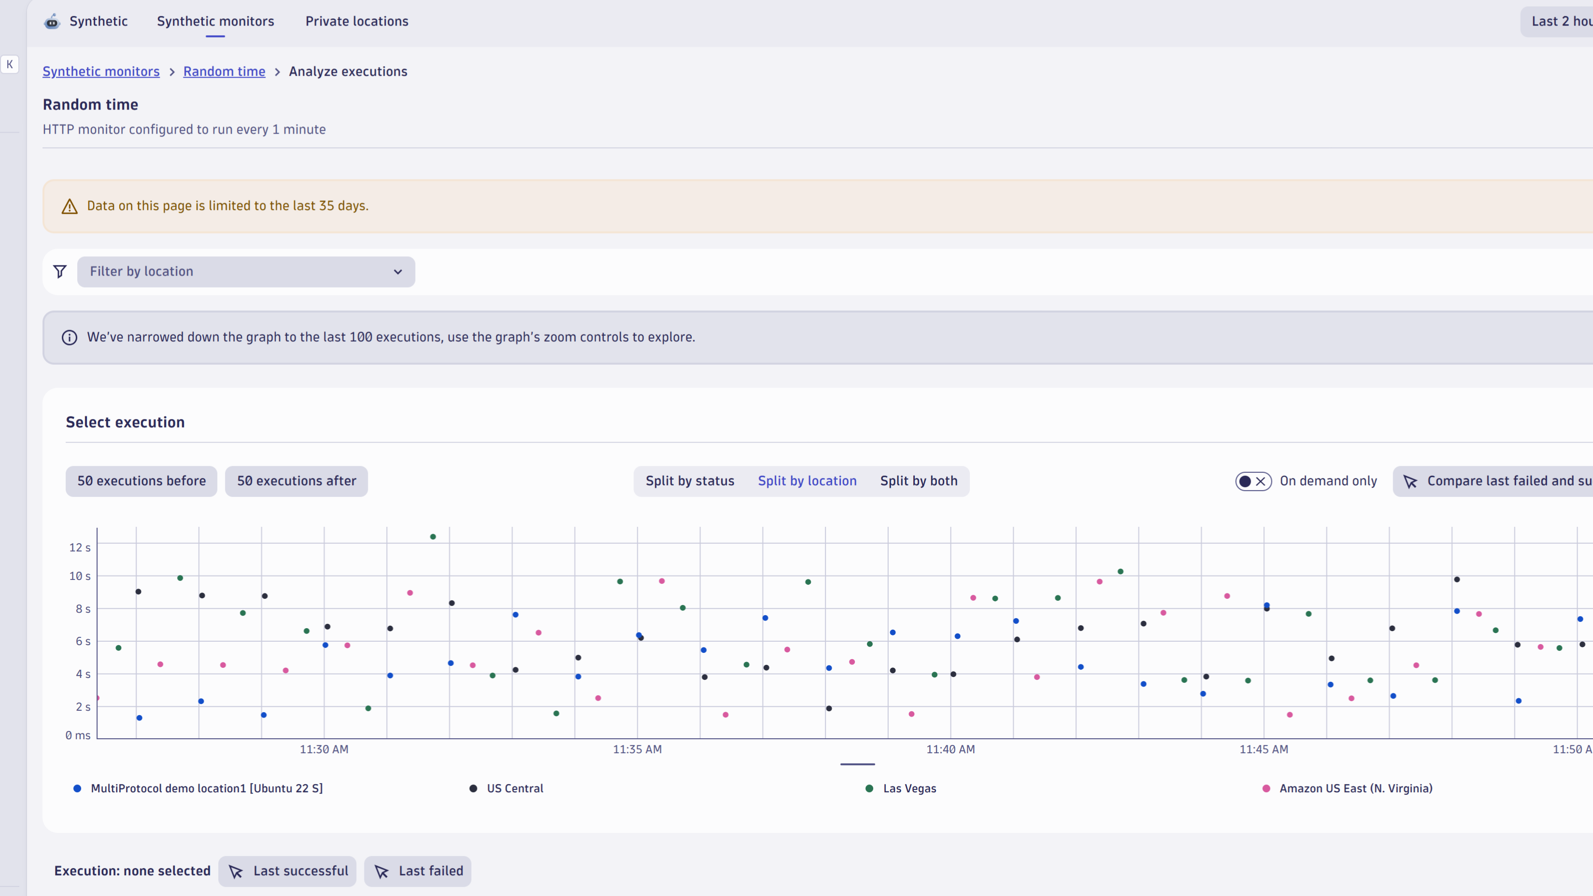Image resolution: width=1593 pixels, height=896 pixels.
Task: Expand the location filter via its chevron
Action: click(398, 272)
